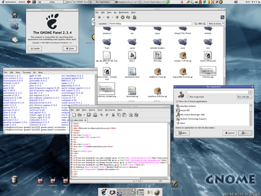Expand the Run Application command dropdown
The height and width of the screenshot is (196, 261).
tap(250, 92)
